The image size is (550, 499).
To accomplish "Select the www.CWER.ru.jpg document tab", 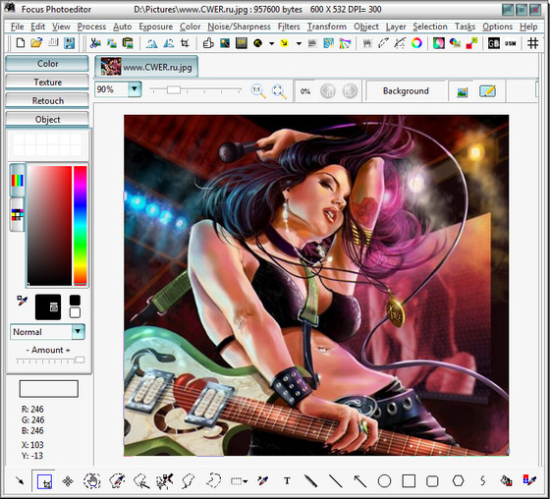I will [x=146, y=67].
